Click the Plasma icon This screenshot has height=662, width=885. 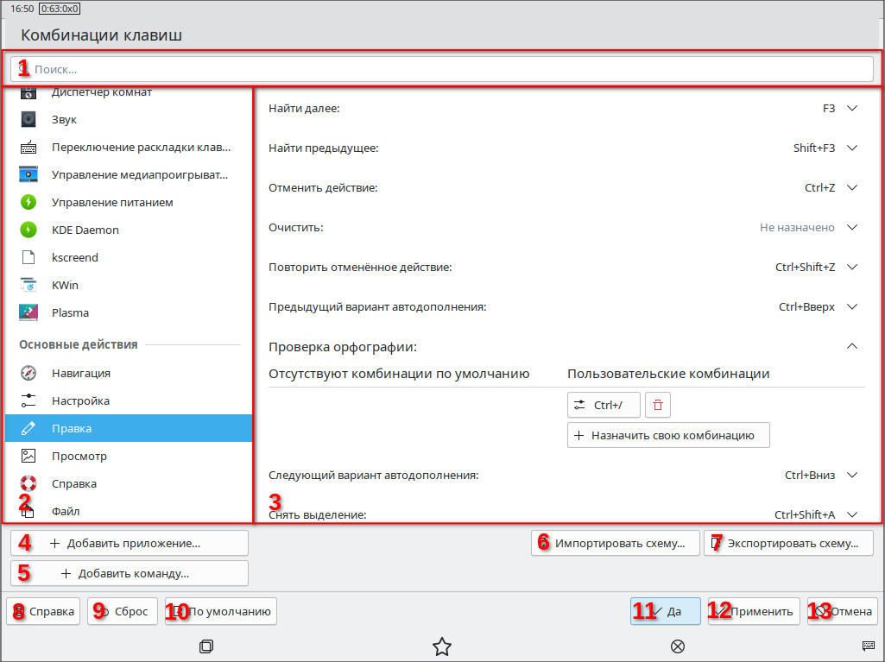[28, 312]
